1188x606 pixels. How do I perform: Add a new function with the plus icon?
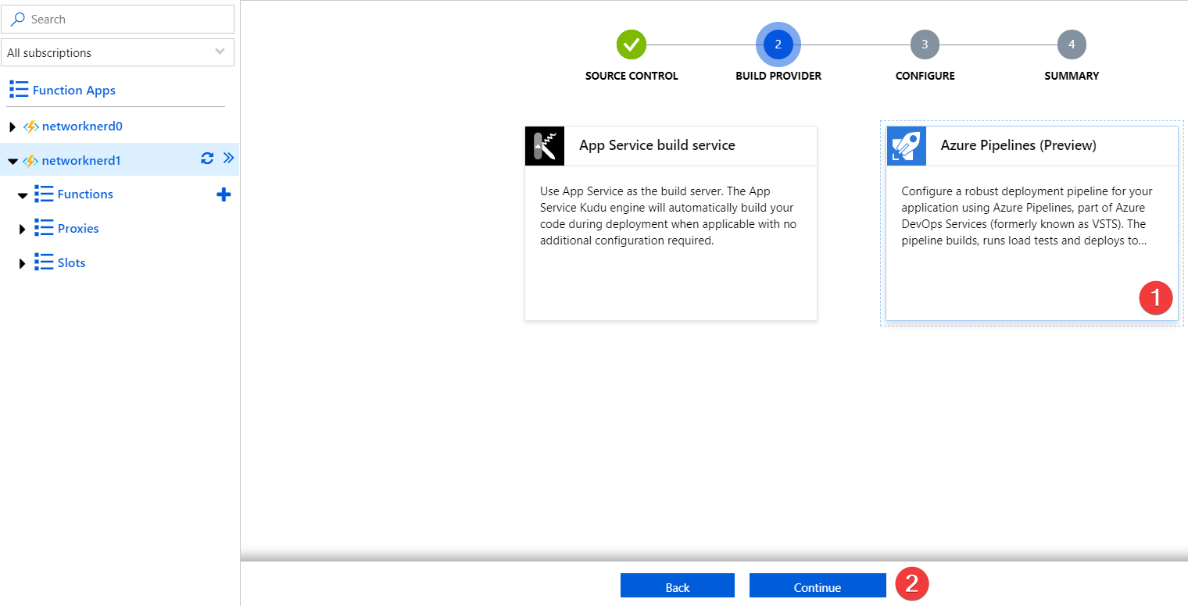(224, 194)
